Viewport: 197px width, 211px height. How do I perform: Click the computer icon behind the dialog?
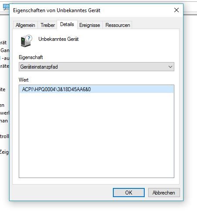(6, 7)
